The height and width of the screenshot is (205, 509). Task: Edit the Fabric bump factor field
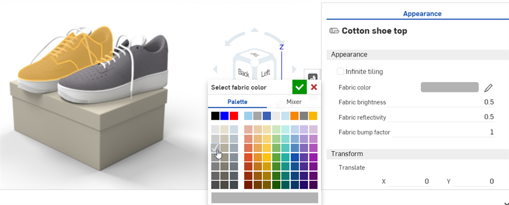(x=443, y=132)
